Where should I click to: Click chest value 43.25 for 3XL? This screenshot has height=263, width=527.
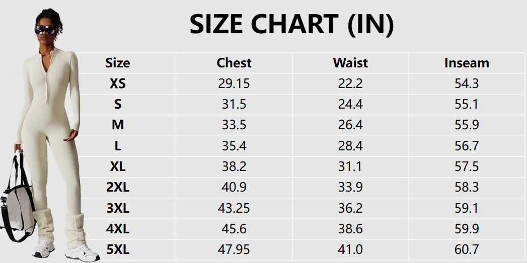234,208
